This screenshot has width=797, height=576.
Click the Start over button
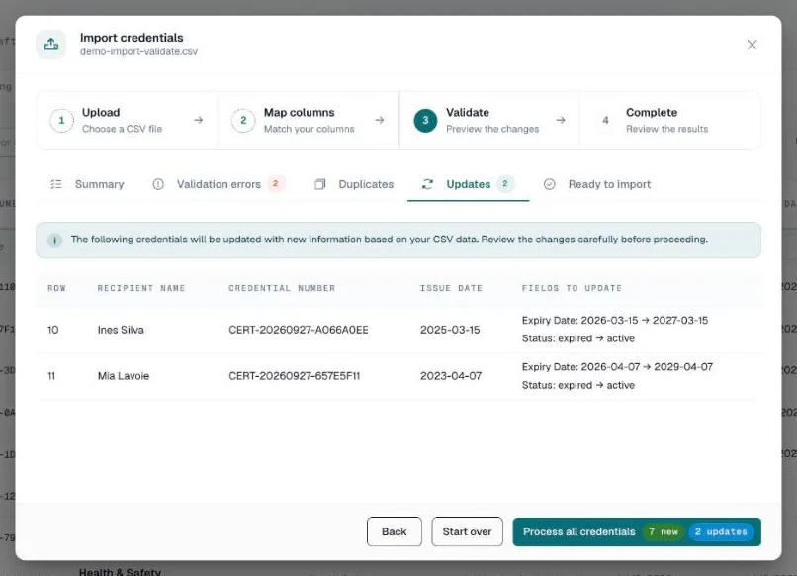[x=467, y=531]
